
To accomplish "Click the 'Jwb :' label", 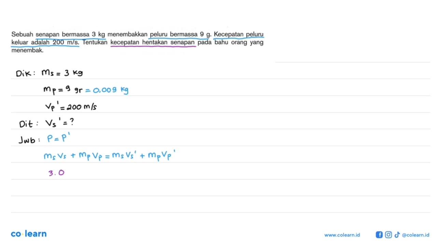I will (x=30, y=140).
